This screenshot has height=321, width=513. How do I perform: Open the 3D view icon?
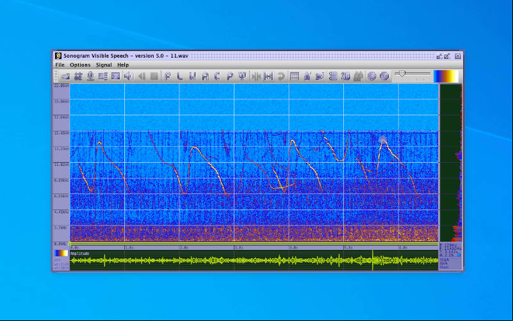point(345,77)
